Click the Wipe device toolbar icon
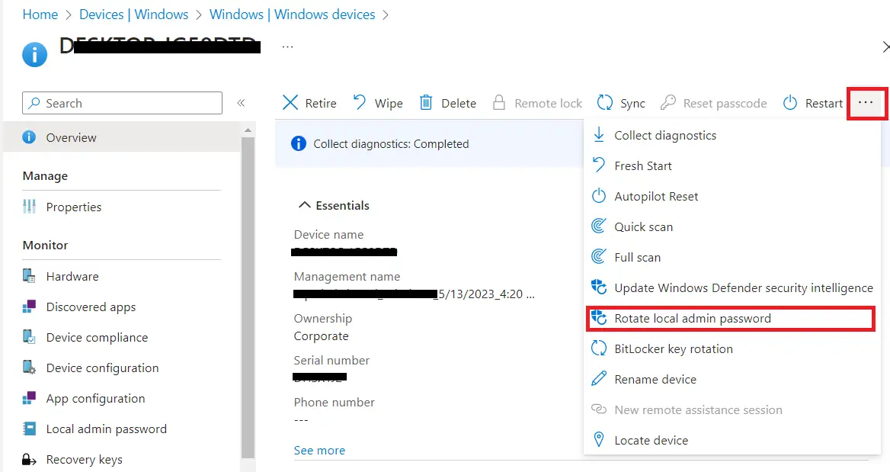This screenshot has height=472, width=890. coord(360,103)
